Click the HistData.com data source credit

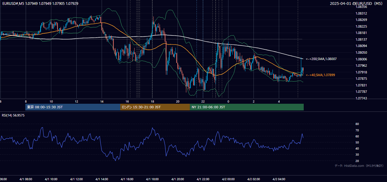pos(359,166)
